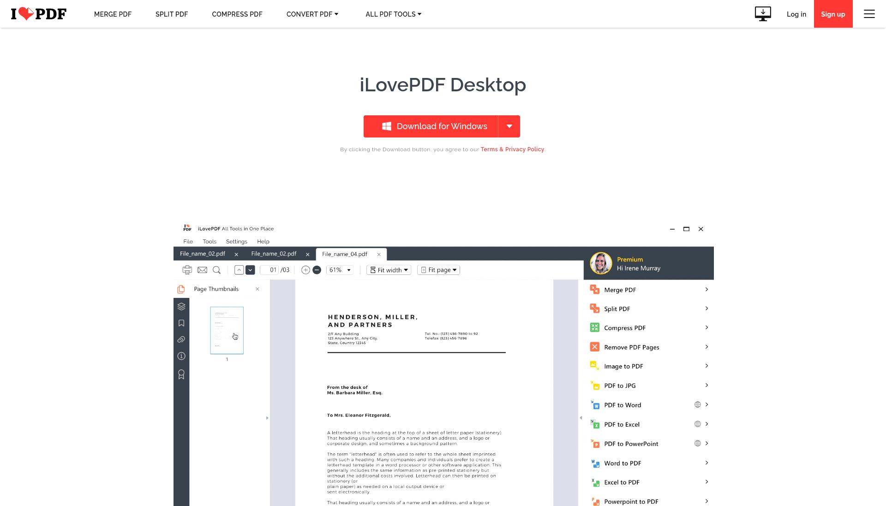Viewport: 886px width, 506px height.
Task: Open the File menu in the app
Action: coord(188,241)
